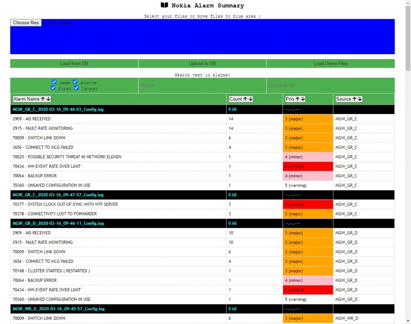Click the scrollbar down arrow
Viewport: 411px width, 324px height.
(408, 321)
